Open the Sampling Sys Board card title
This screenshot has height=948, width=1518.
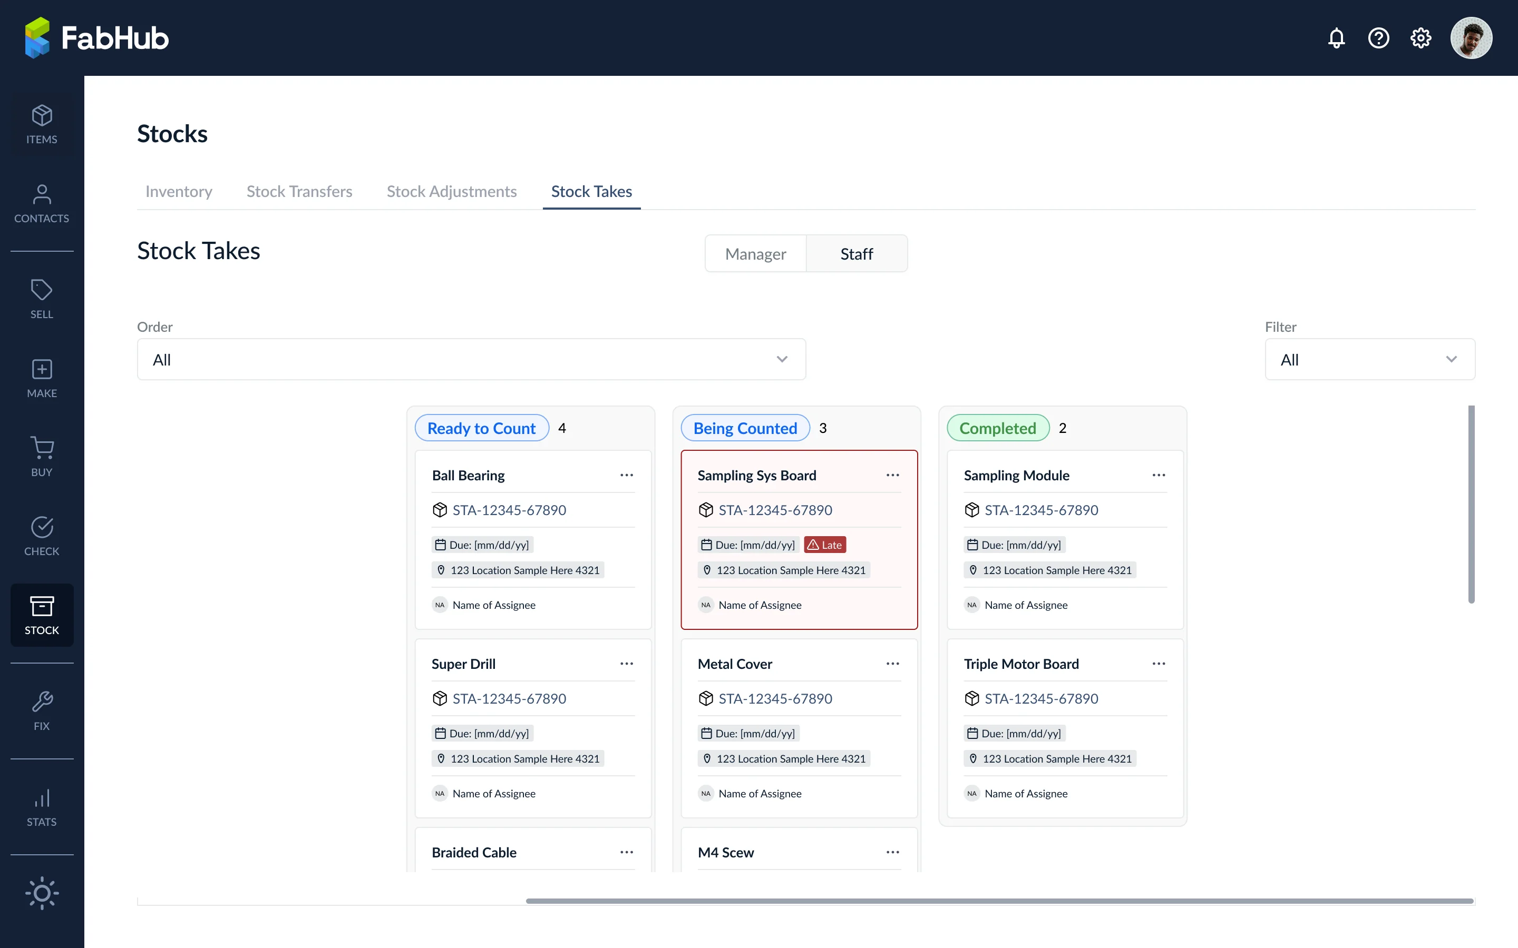756,475
